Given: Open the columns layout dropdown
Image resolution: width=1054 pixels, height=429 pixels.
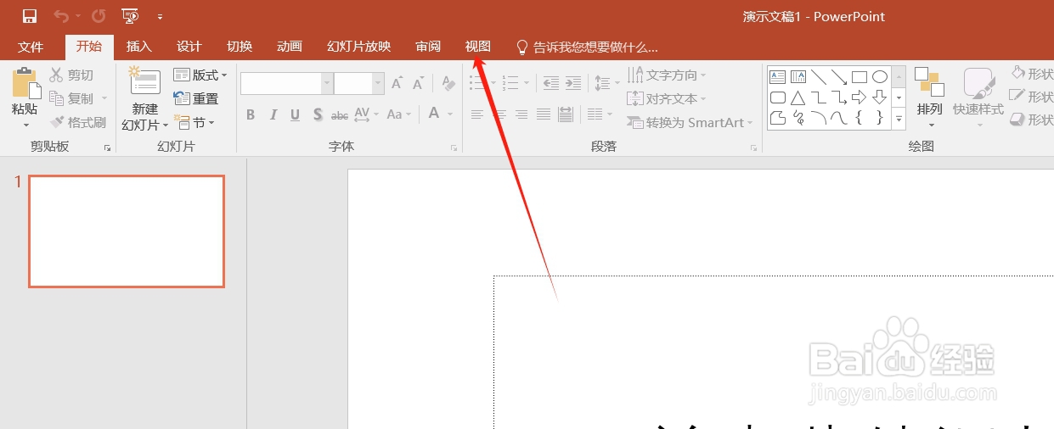Looking at the screenshot, I should (x=600, y=114).
